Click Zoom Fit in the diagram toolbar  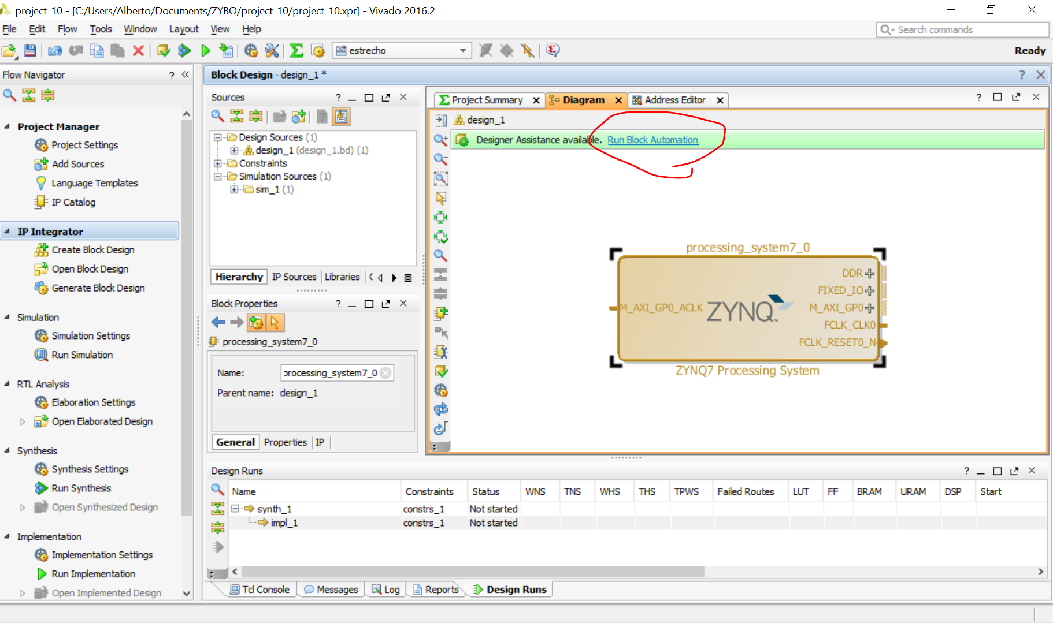[440, 179]
